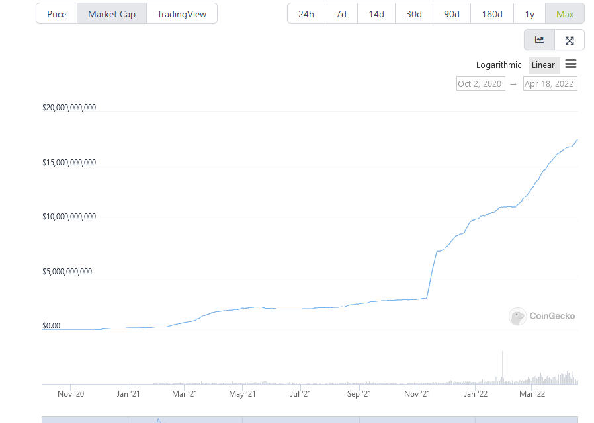Toggle Logarithmic scale
594x423 pixels.
(x=499, y=65)
